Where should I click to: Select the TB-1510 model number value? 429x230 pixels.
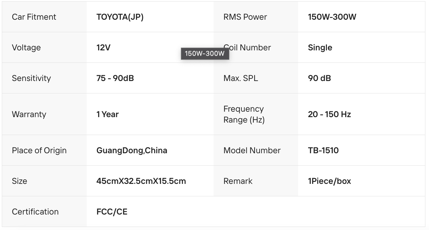(x=323, y=151)
